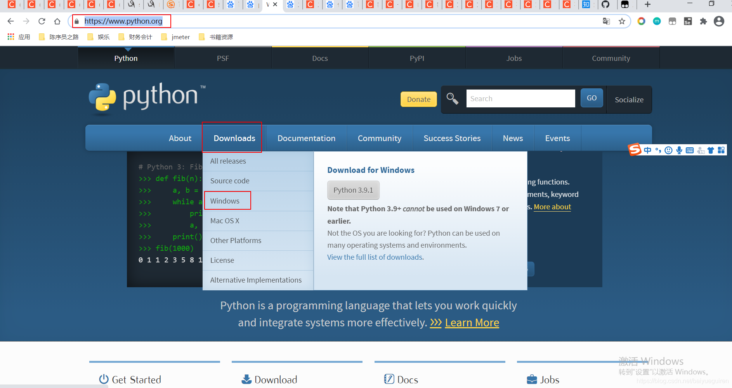Open the News menu
Screen dimensions: 732x388
[x=513, y=138]
